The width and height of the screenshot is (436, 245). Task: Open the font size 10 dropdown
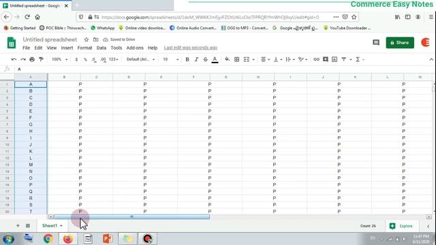[171, 59]
